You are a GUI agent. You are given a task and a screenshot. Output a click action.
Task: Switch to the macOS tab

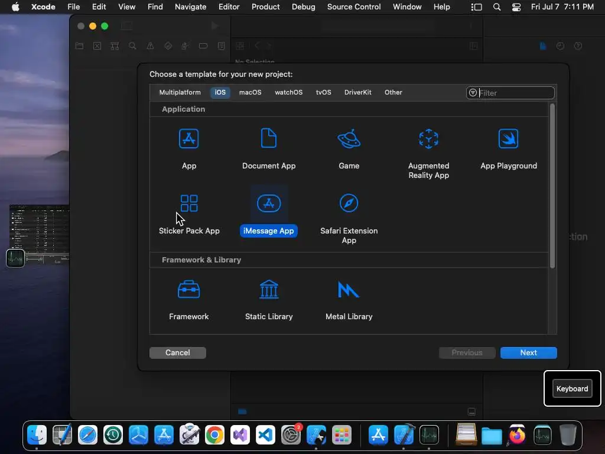click(250, 92)
